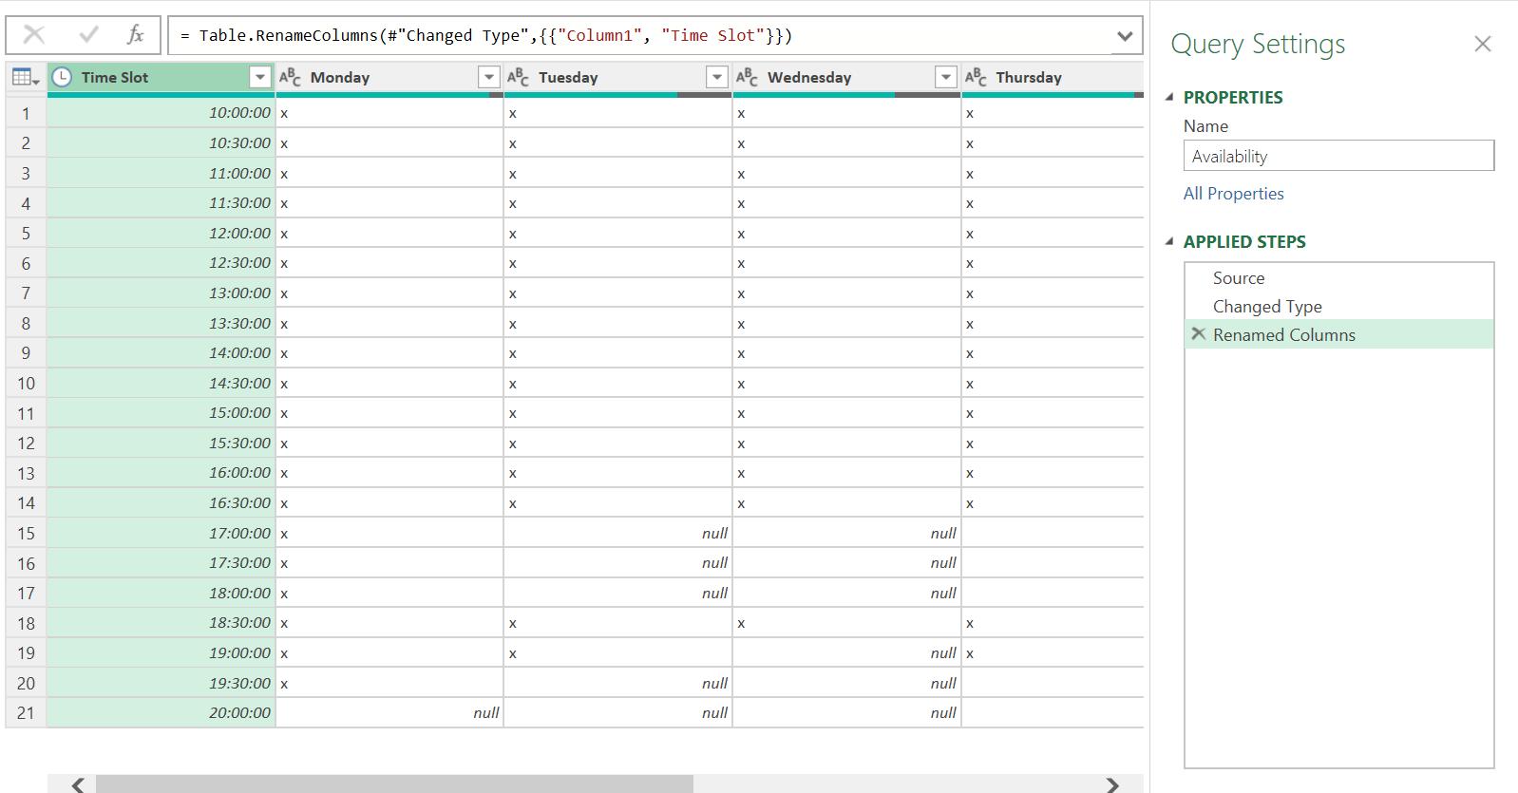Screen dimensions: 1518x793
Task: Select the Renamed Columns applied step
Action: pos(1338,334)
